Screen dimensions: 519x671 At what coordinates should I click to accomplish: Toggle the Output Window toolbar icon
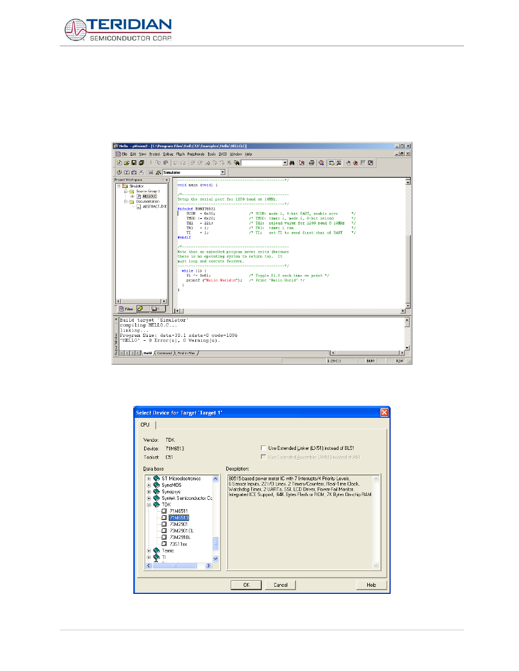pyautogui.click(x=339, y=163)
